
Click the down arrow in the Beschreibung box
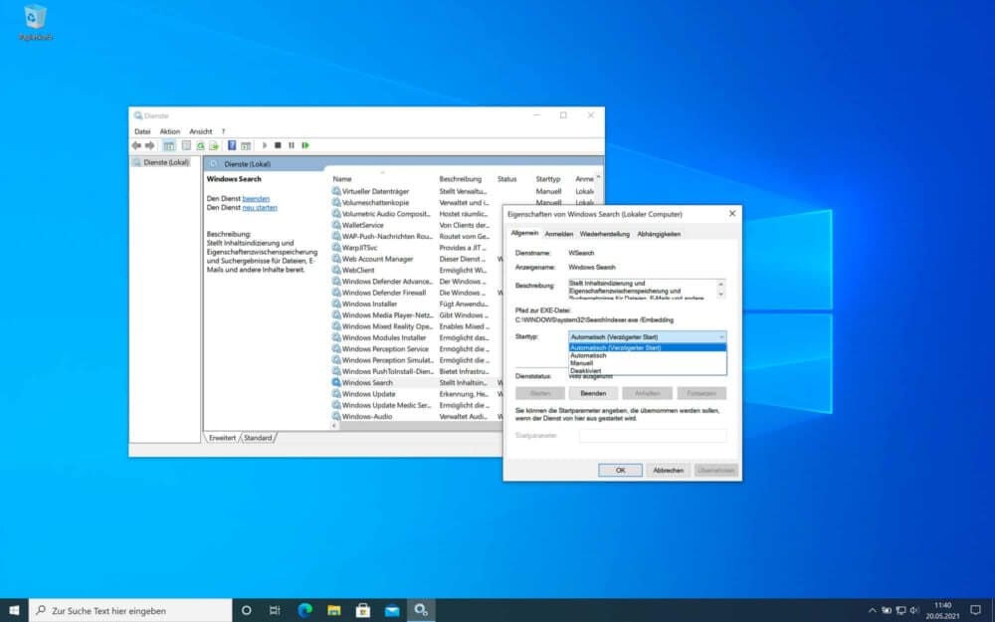720,295
